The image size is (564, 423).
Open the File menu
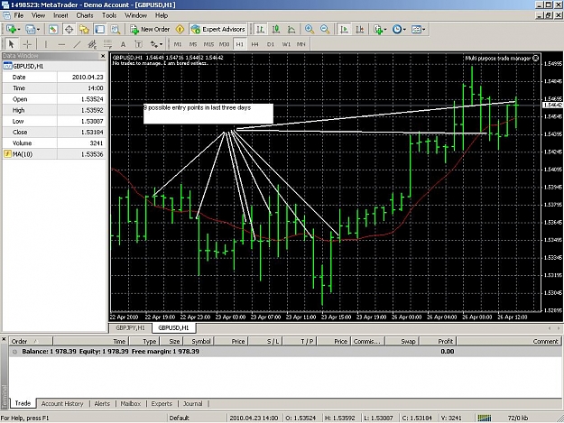[x=19, y=15]
